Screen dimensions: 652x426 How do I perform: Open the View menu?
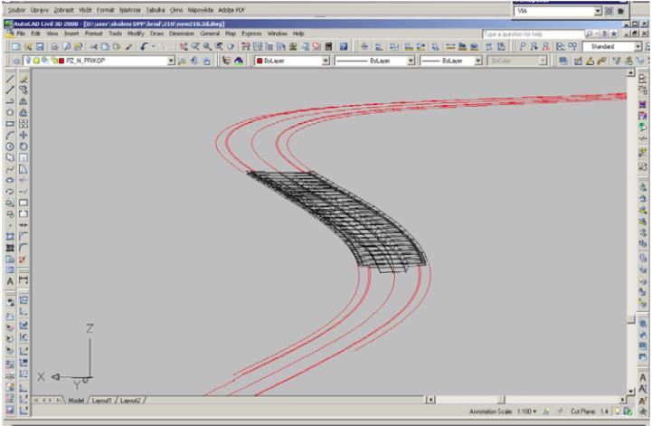coord(52,33)
